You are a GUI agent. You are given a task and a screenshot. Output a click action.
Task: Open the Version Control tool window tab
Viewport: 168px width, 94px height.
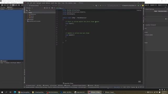click(x=31, y=85)
